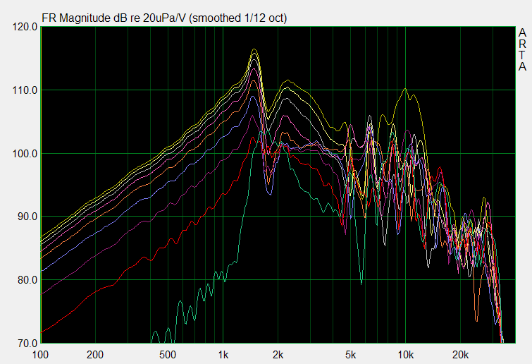Click the 5k frequency axis label
Screen dimensions: 532x364
[350, 355]
